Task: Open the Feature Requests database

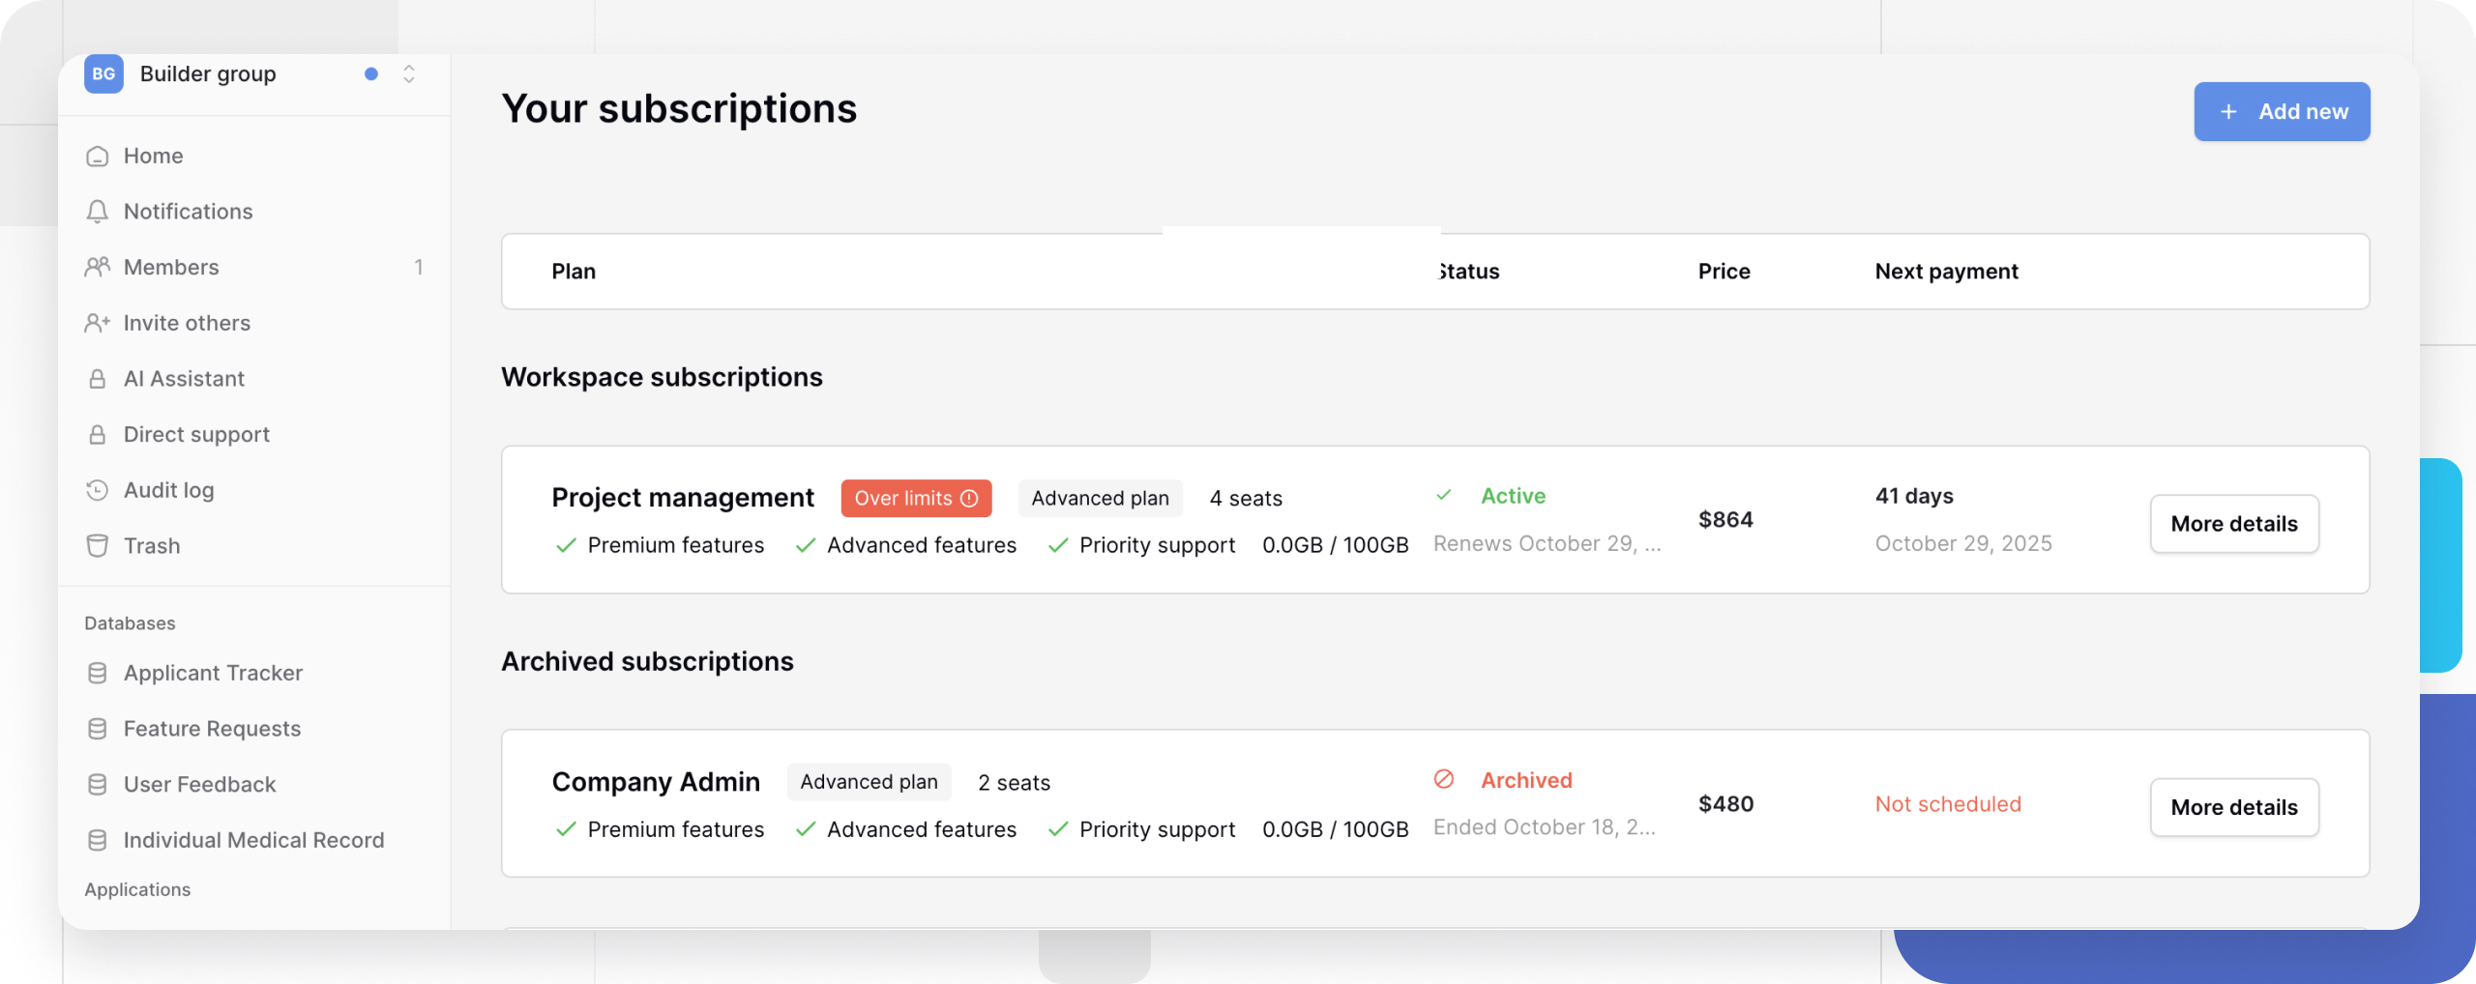Action: click(x=212, y=729)
